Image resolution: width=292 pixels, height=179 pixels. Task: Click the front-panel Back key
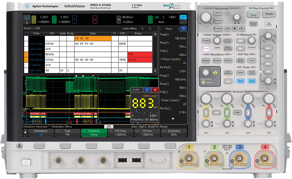19,146
